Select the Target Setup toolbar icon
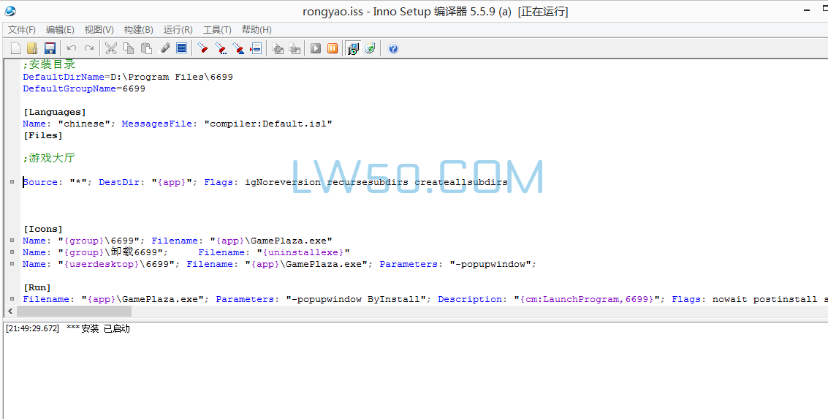The image size is (828, 419). [353, 48]
